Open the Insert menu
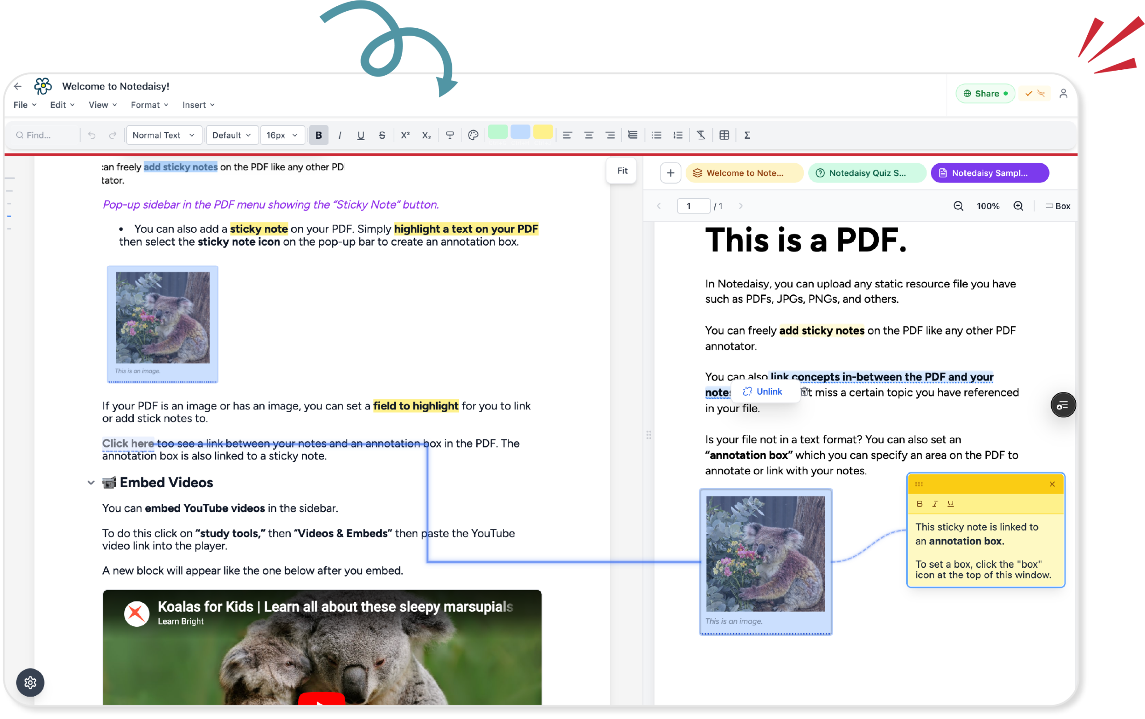 pos(199,105)
